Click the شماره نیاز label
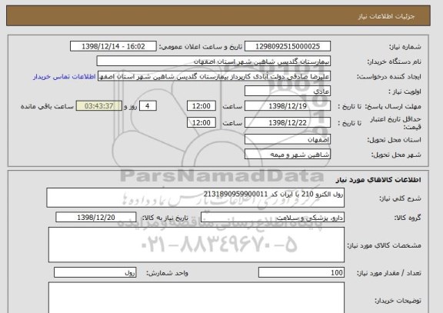 coord(405,47)
